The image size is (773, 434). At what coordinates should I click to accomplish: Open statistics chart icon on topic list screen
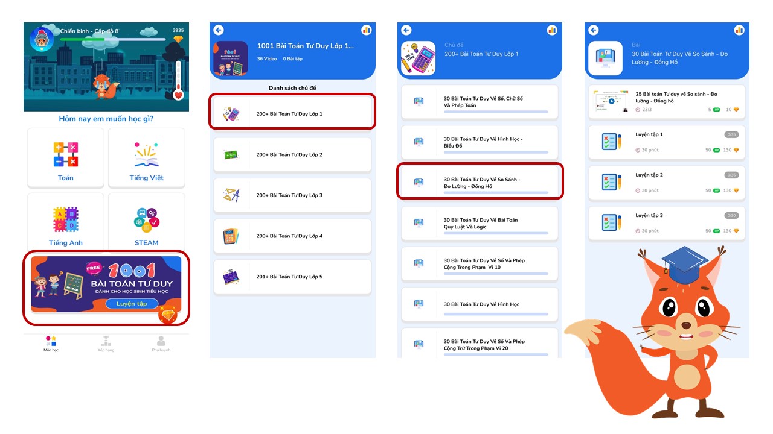366,30
